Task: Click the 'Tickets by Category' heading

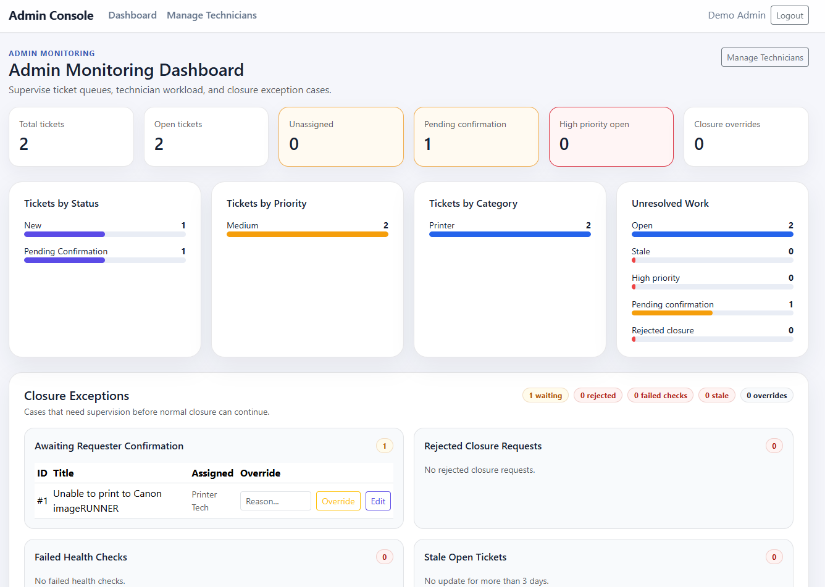Action: tap(473, 204)
